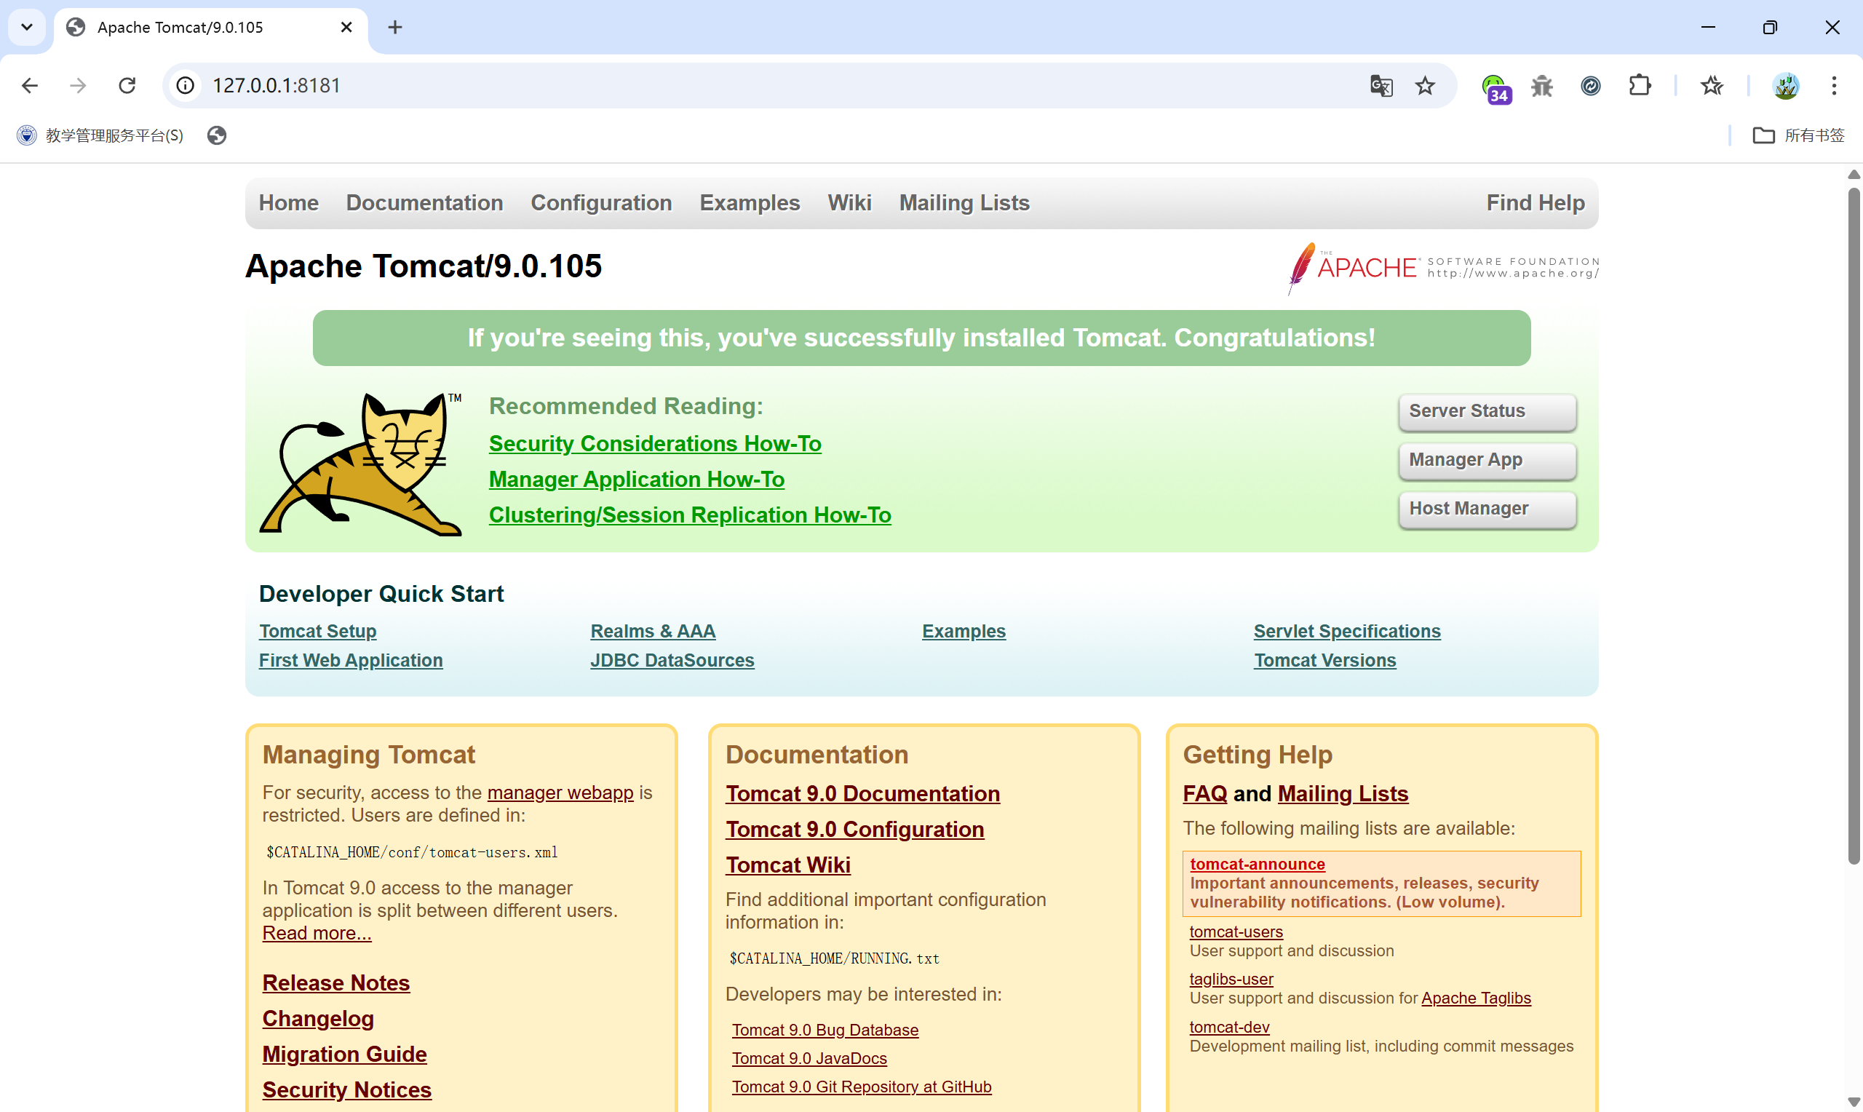Open Chrome three-dot menu

click(1834, 85)
